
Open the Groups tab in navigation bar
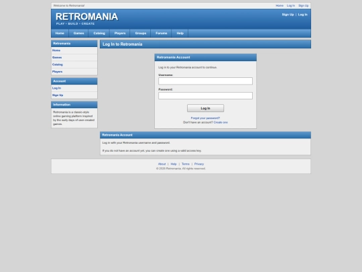pyautogui.click(x=141, y=34)
